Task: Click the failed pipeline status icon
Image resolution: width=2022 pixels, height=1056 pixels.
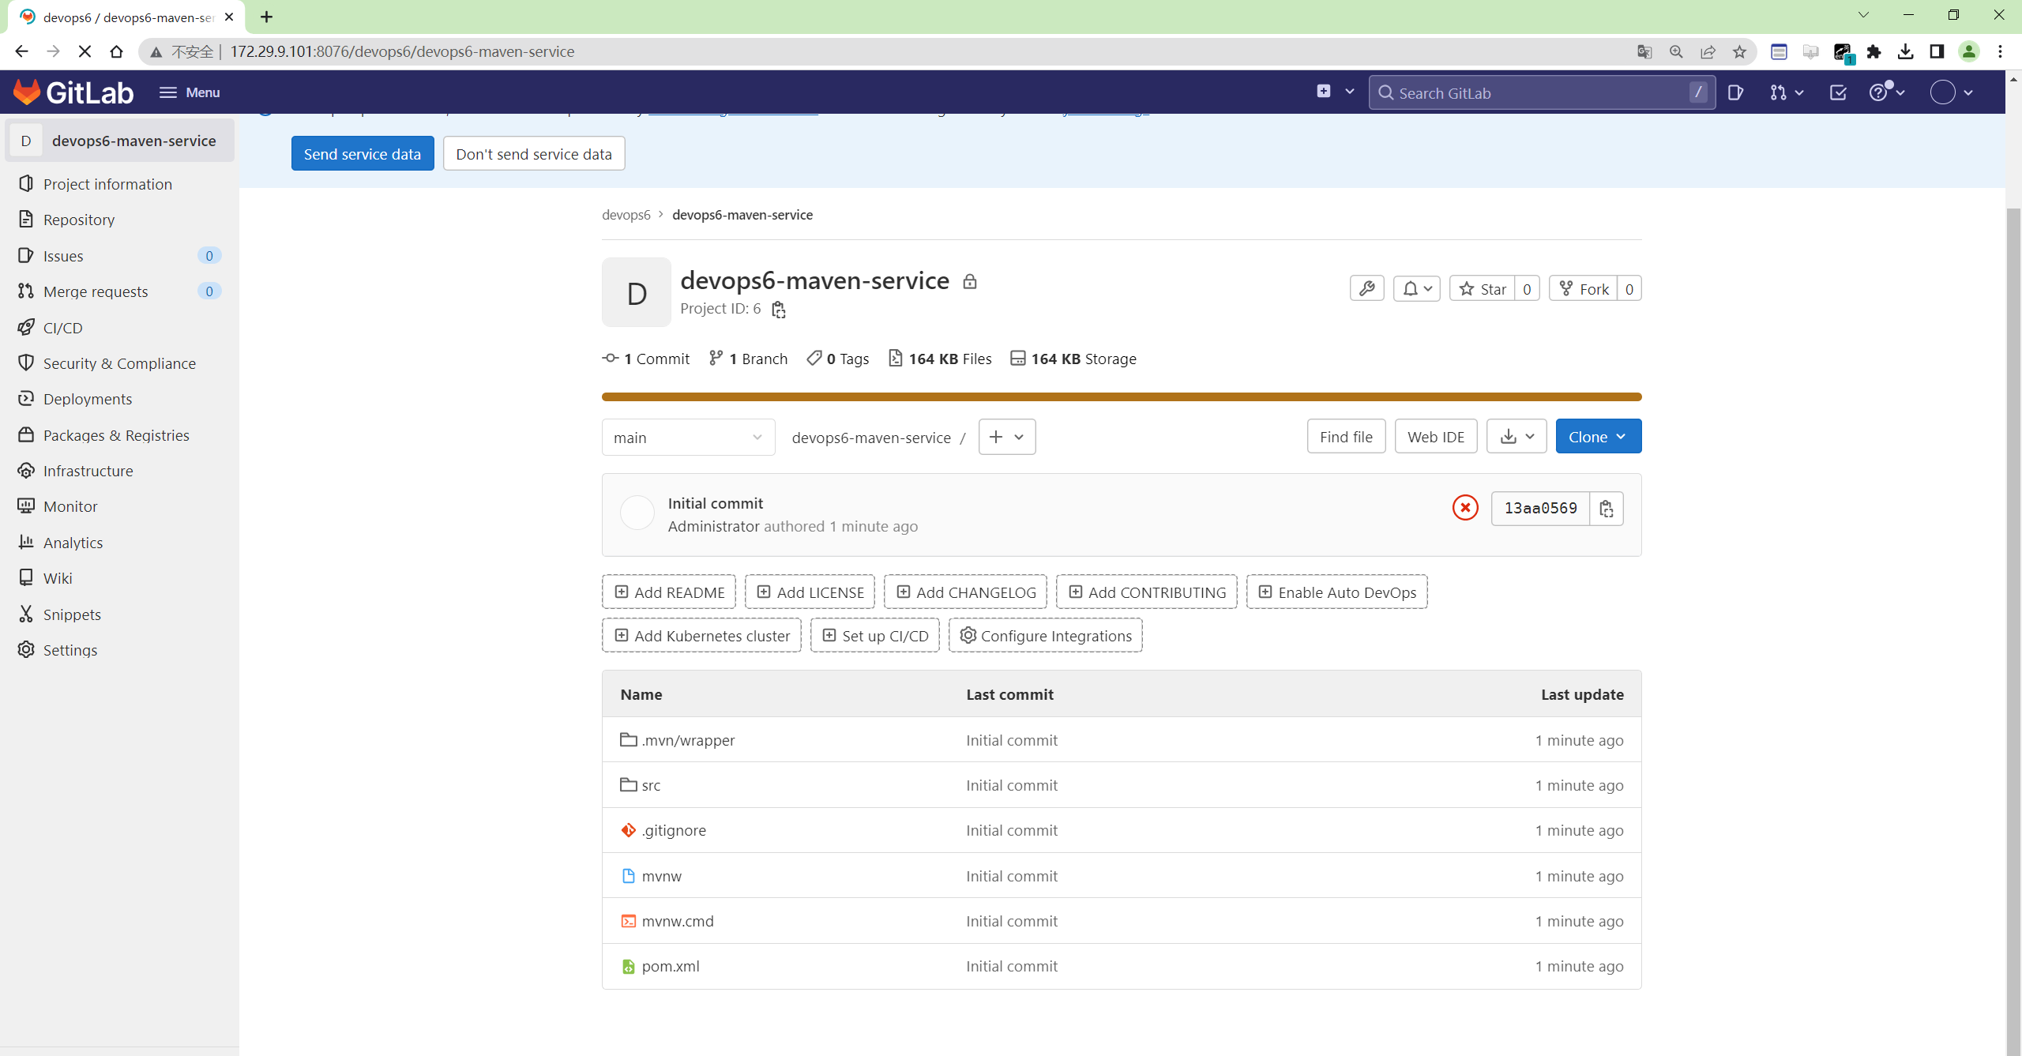Action: [1465, 507]
